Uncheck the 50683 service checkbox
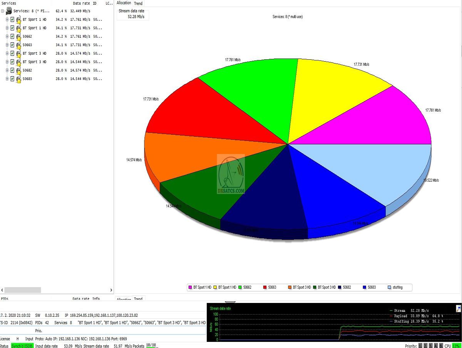Viewport: 462px width, 348px height. tap(12, 79)
